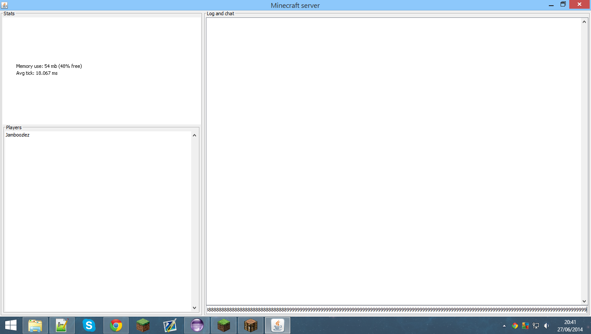The width and height of the screenshot is (591, 334).
Task: Open the volume speaker tray icon
Action: (x=546, y=325)
